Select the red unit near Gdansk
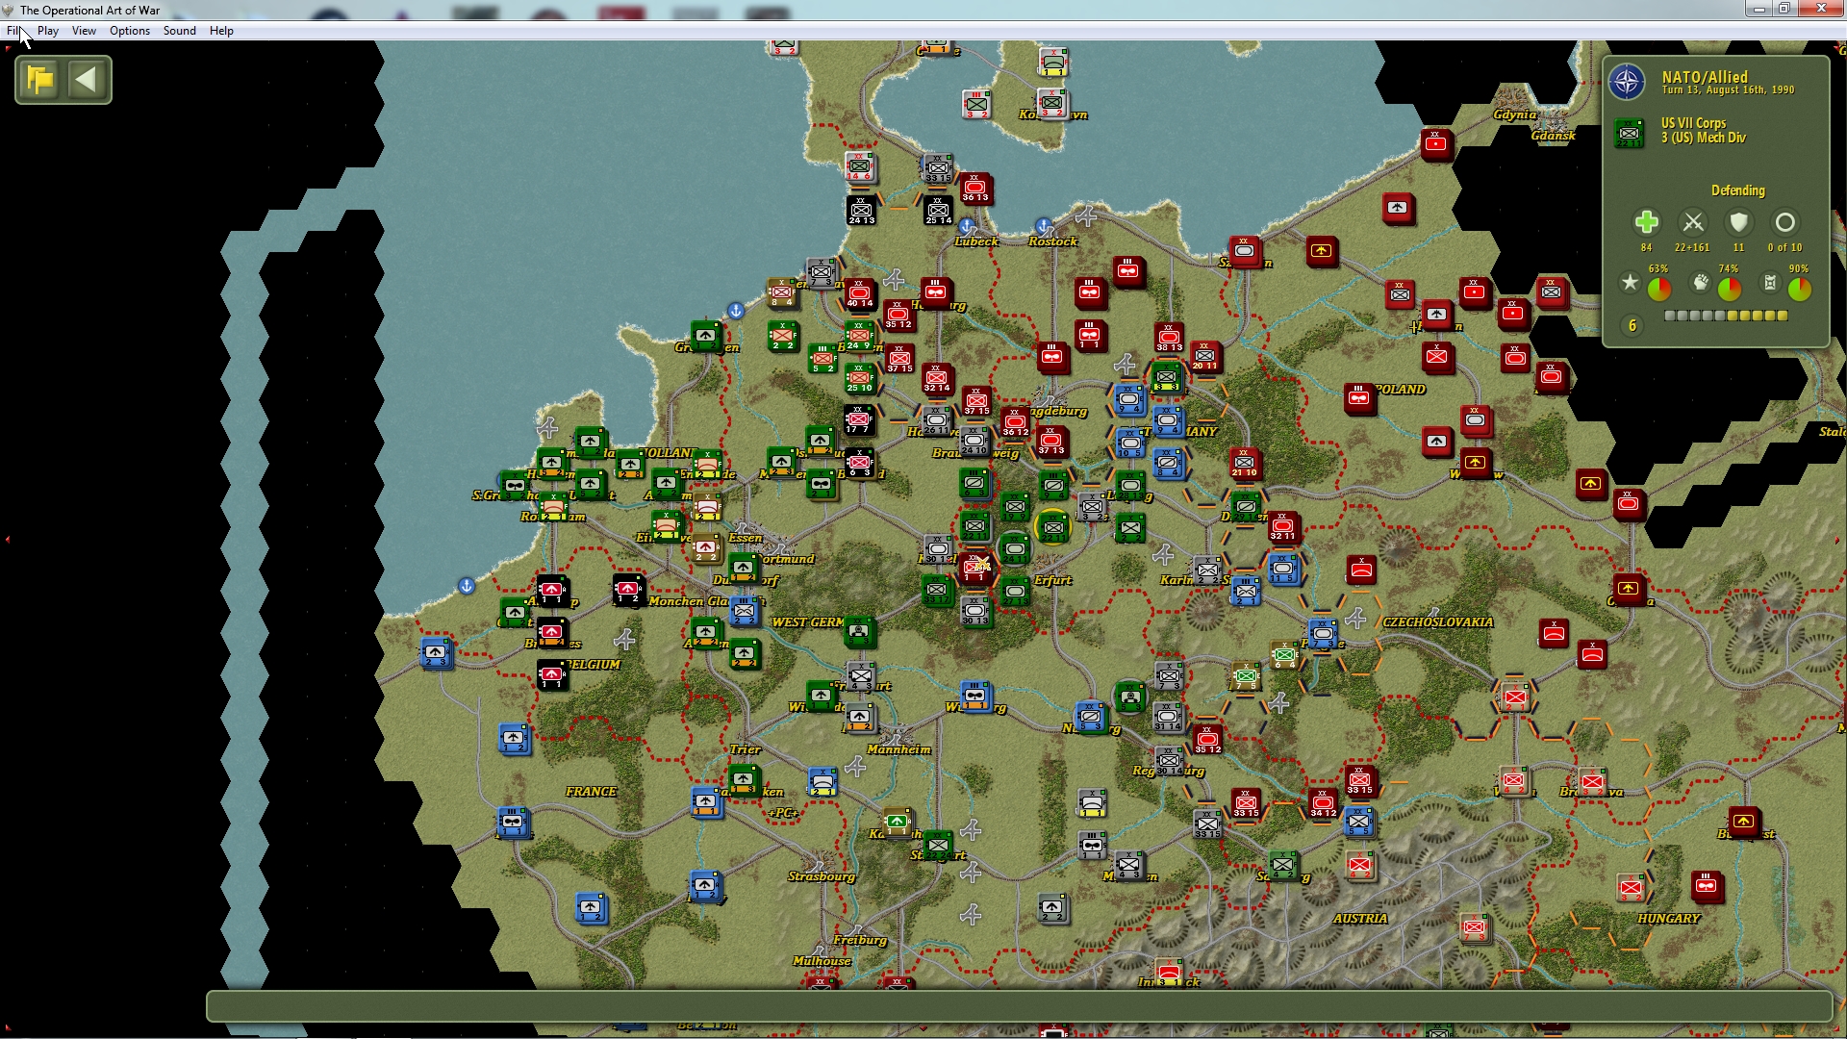The image size is (1847, 1039). point(1436,145)
